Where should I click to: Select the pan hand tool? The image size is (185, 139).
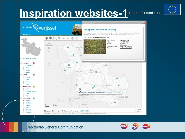tap(59, 38)
